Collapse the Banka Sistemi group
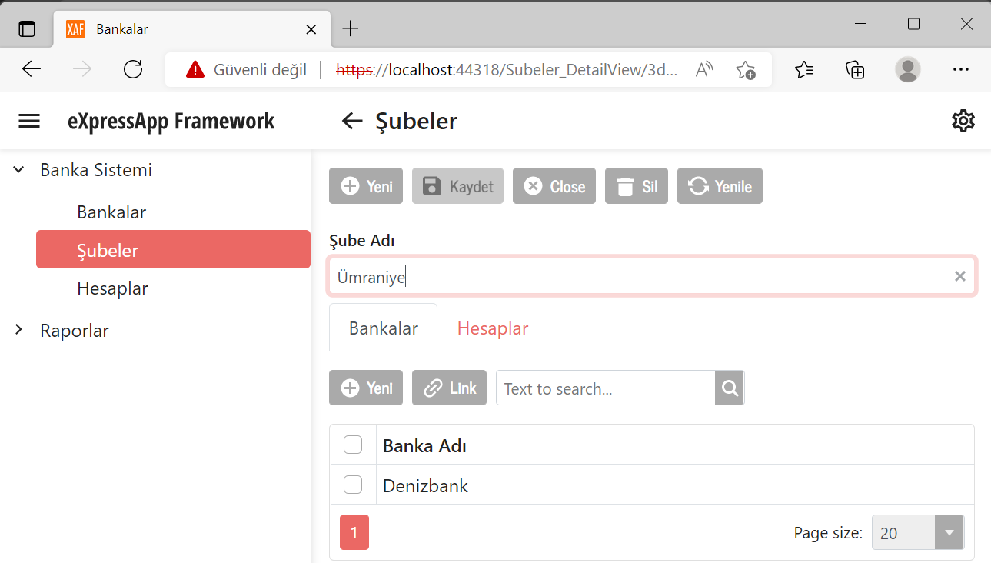Image resolution: width=991 pixels, height=563 pixels. (19, 170)
